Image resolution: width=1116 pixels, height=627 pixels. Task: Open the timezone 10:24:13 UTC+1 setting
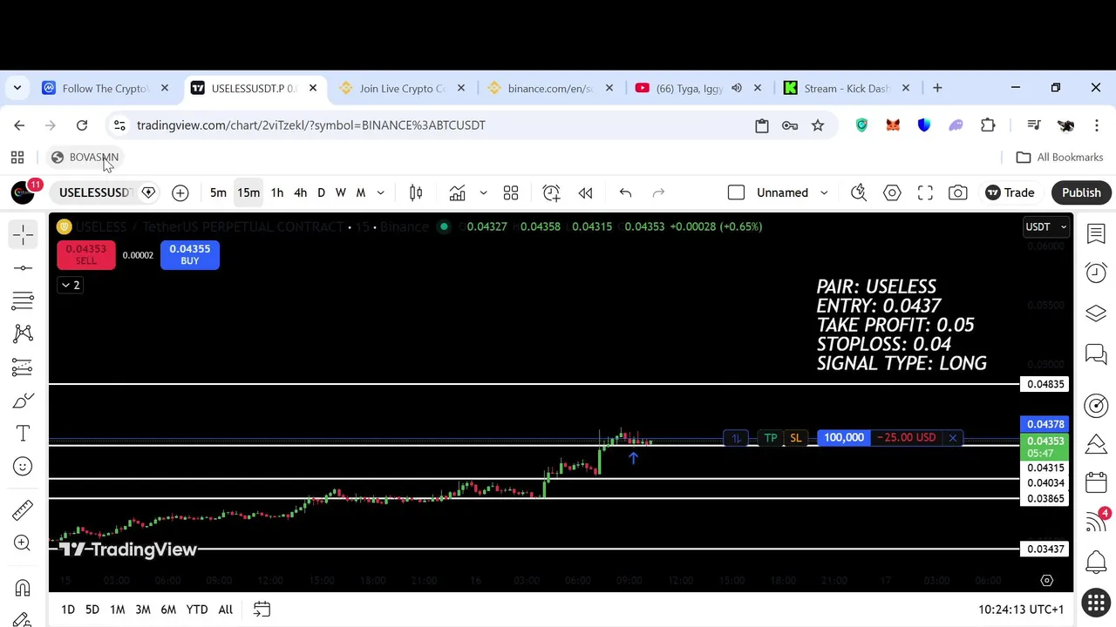pos(1021,610)
